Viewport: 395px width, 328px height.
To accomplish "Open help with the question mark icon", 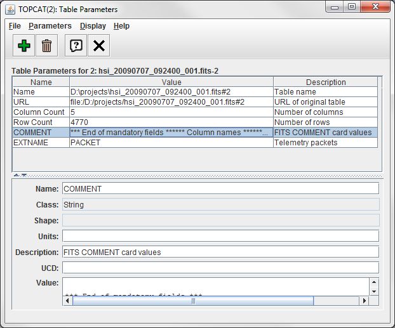I will tap(76, 46).
